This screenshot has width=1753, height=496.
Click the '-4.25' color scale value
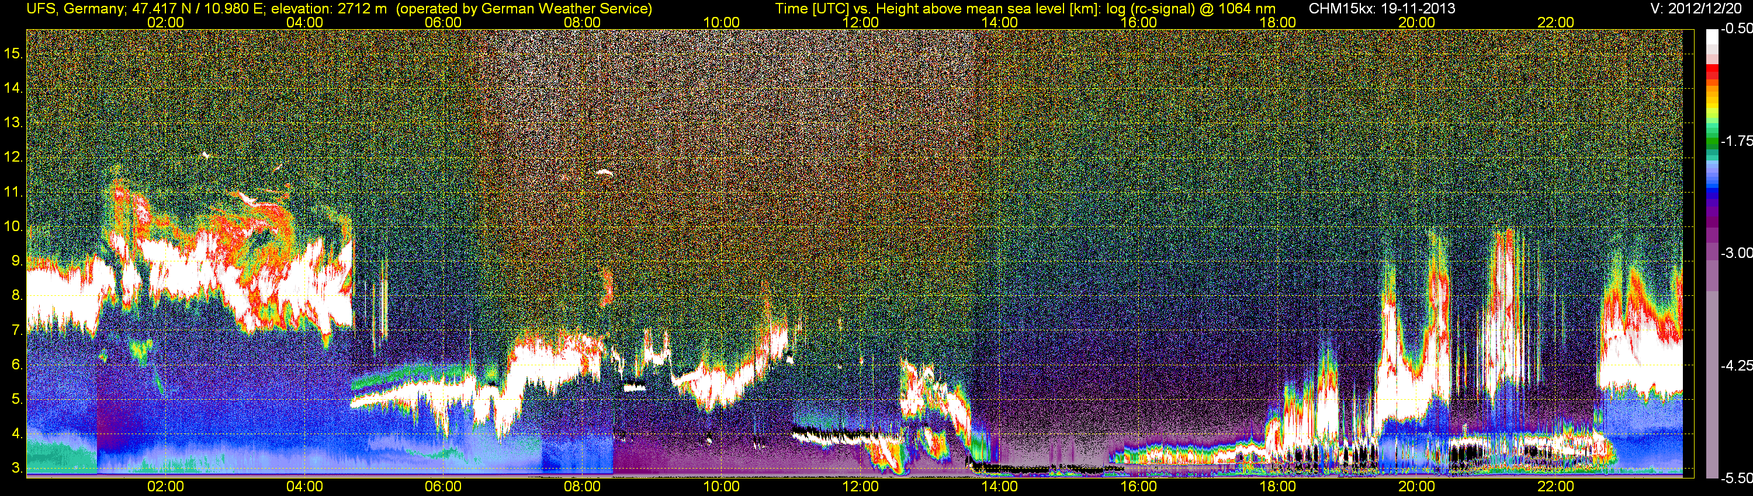point(1736,365)
